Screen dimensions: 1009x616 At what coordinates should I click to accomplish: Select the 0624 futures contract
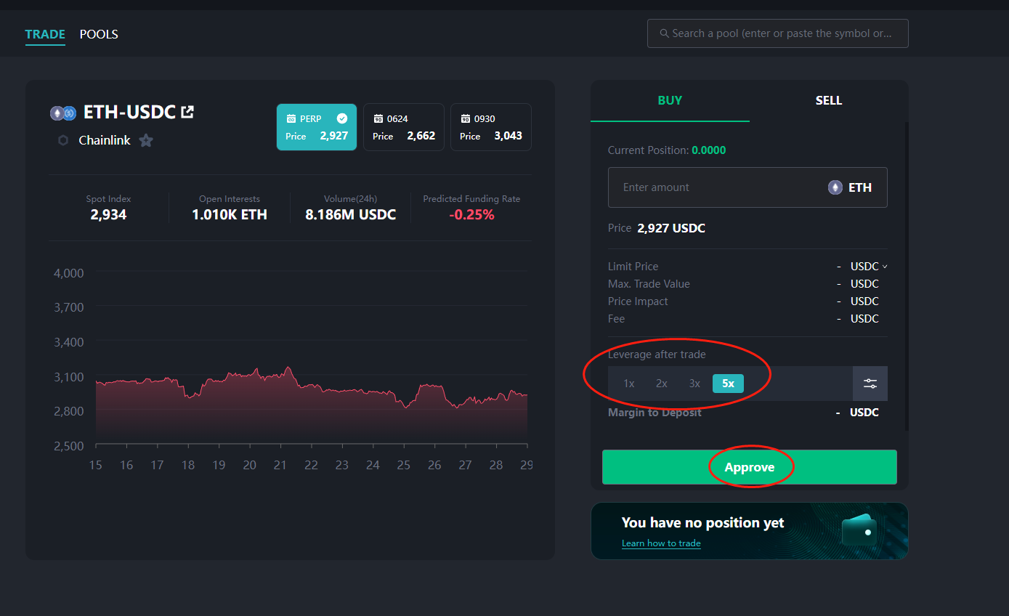click(x=403, y=127)
